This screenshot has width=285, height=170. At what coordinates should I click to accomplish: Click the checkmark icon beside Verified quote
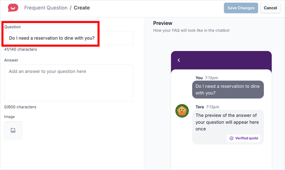[232, 138]
